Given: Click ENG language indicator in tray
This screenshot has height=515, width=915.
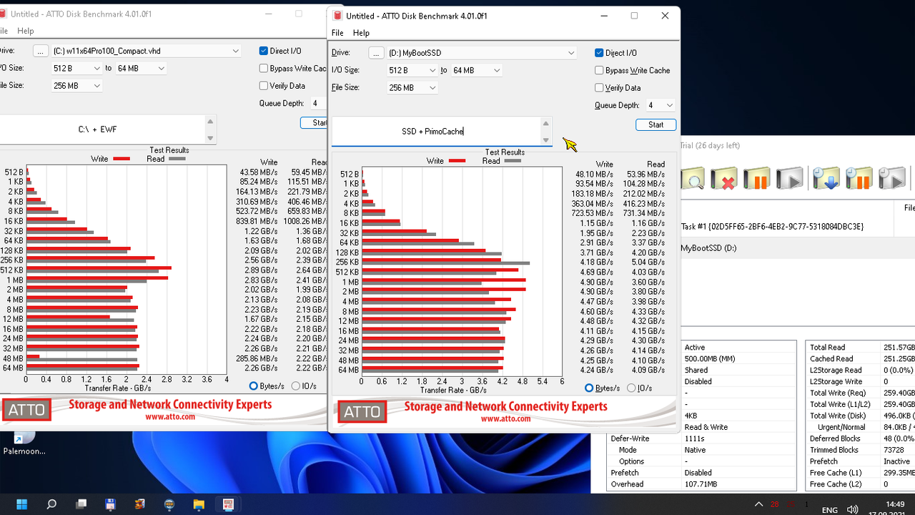Looking at the screenshot, I should click(x=829, y=510).
